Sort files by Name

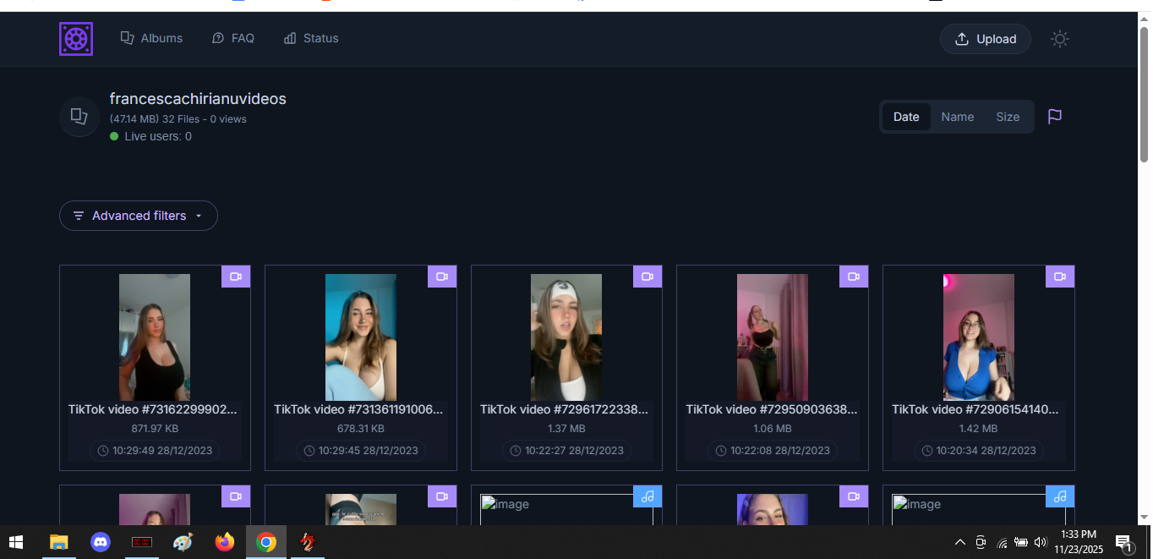click(957, 117)
